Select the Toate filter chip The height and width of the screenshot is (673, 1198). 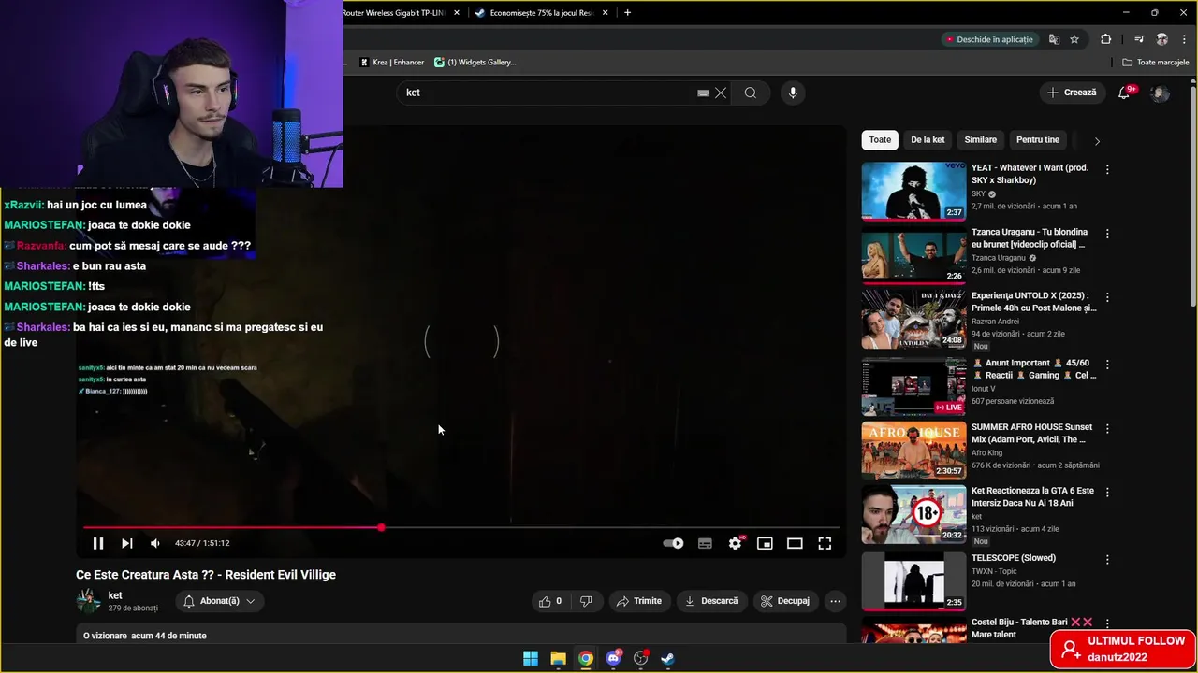click(880, 140)
